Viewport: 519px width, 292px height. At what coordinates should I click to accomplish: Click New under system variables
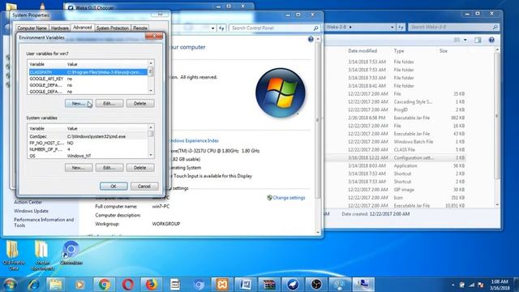tap(79, 168)
